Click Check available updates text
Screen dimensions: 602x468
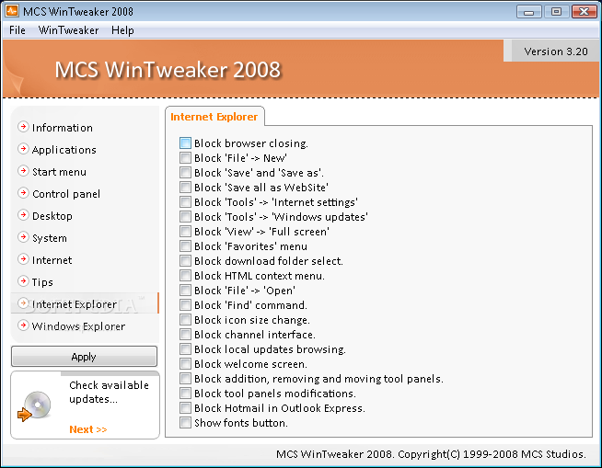(109, 392)
